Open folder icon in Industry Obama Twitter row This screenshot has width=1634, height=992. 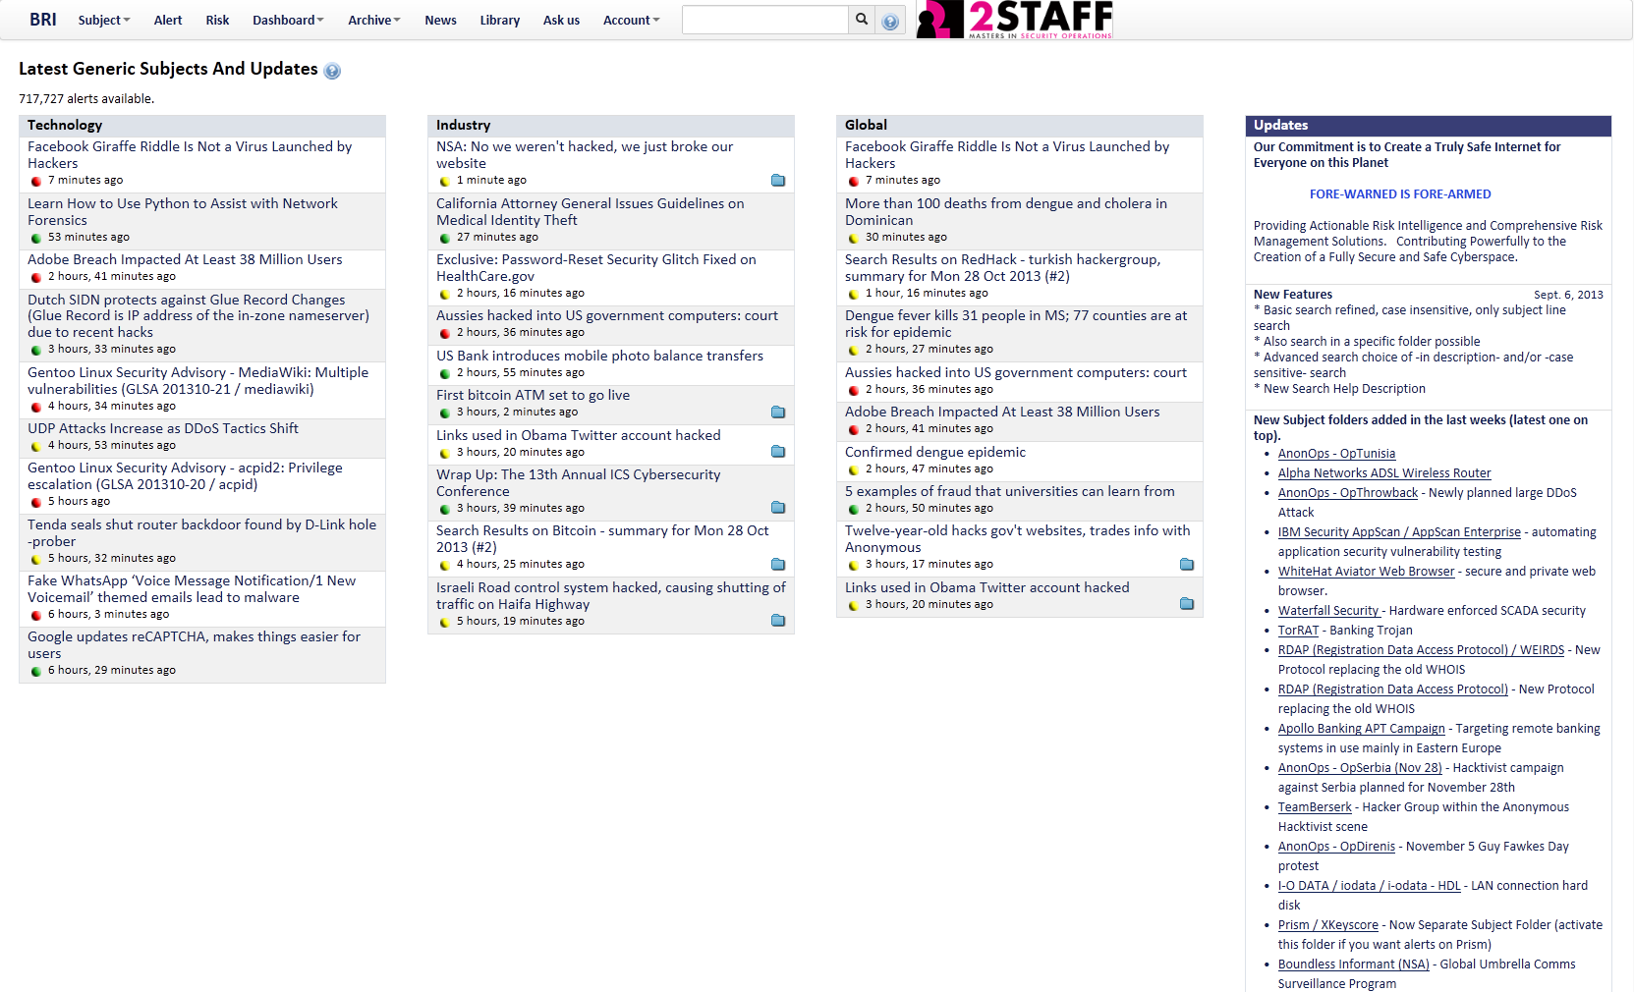[778, 452]
